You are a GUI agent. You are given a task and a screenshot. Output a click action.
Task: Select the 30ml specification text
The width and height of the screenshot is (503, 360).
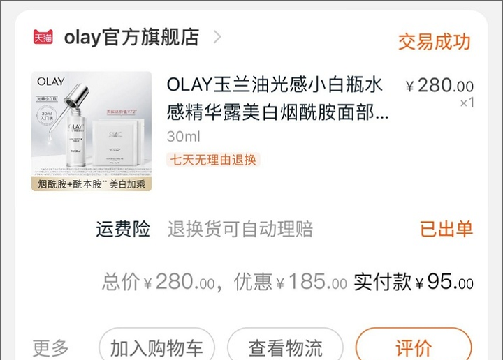click(184, 137)
